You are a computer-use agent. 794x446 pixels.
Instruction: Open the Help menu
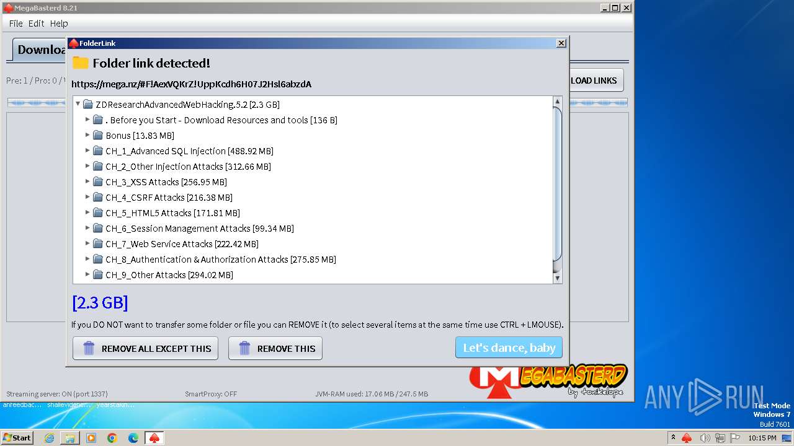click(x=59, y=24)
